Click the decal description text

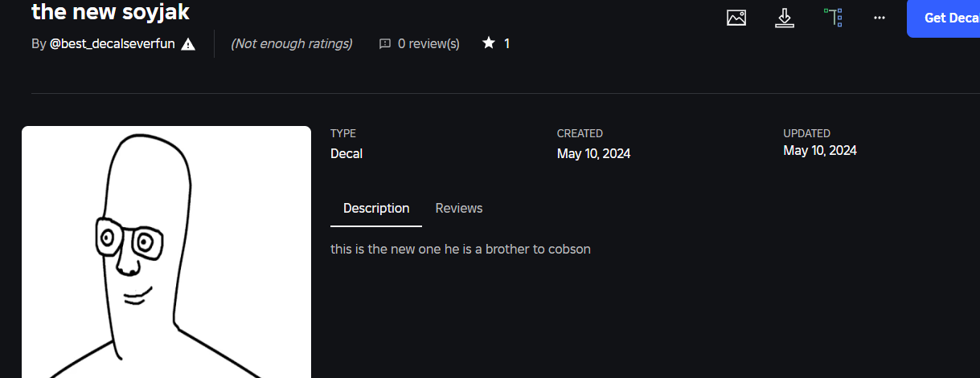coord(461,250)
